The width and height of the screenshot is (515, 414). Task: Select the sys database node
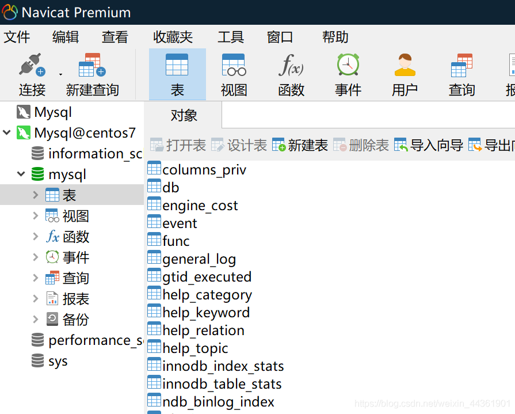(x=49, y=361)
